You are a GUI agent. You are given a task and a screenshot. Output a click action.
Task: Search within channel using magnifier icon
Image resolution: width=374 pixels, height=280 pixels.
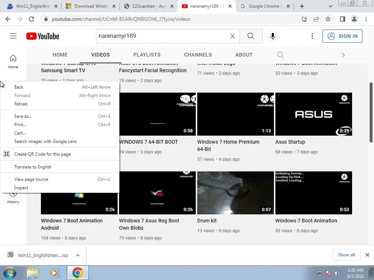click(x=280, y=55)
